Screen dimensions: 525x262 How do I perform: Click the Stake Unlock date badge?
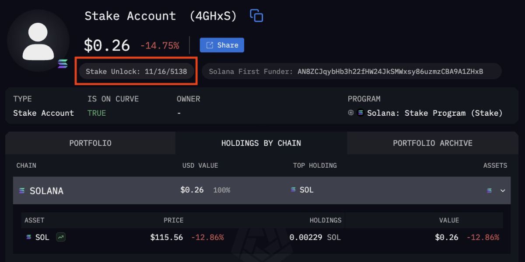136,71
